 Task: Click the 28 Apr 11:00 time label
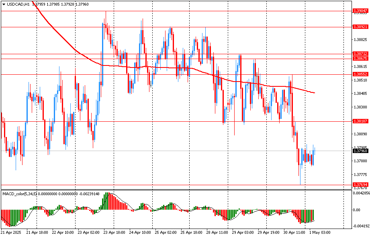tap(216, 232)
